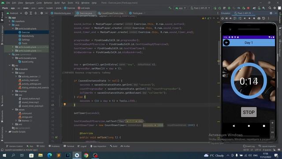The width and height of the screenshot is (282, 159).
Task: Tap STOP button in emulator app
Action: [249, 112]
